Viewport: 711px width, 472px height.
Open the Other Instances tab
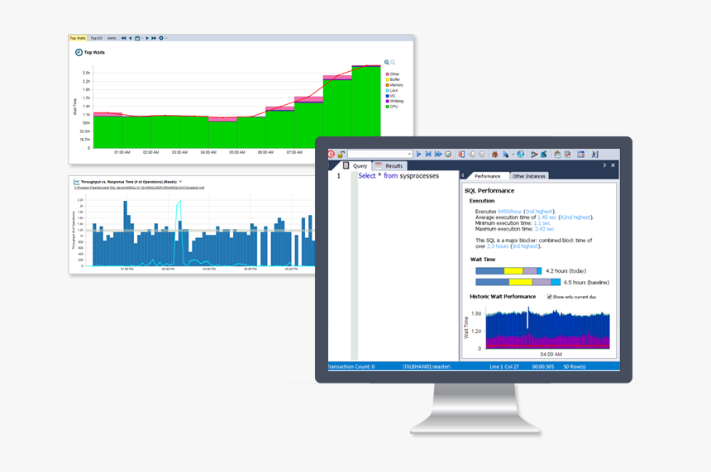[x=529, y=176]
